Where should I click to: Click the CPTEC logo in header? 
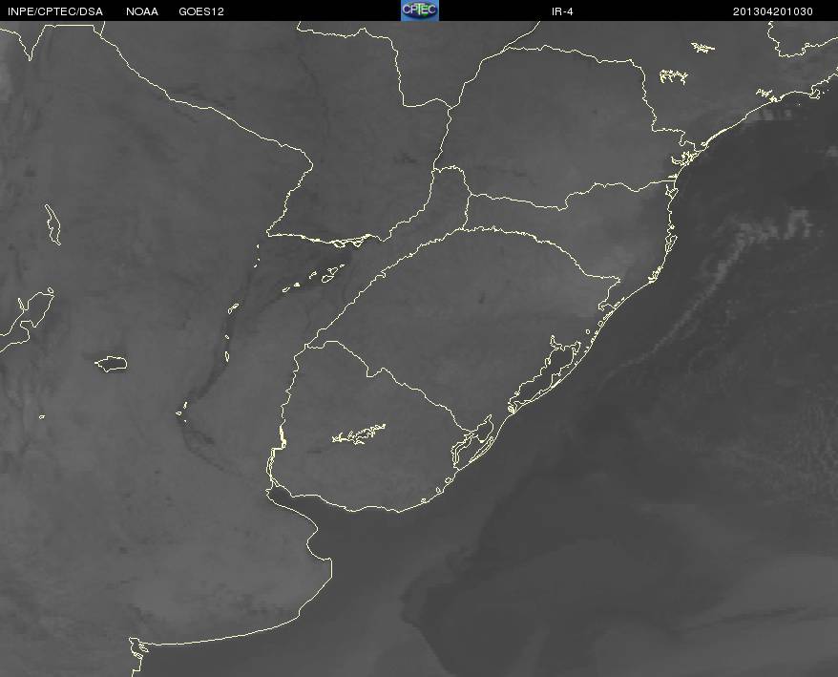(420, 11)
